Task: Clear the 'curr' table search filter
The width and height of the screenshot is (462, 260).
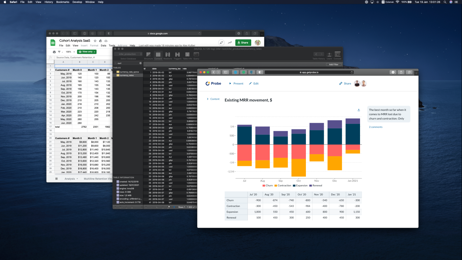Action: (140, 63)
